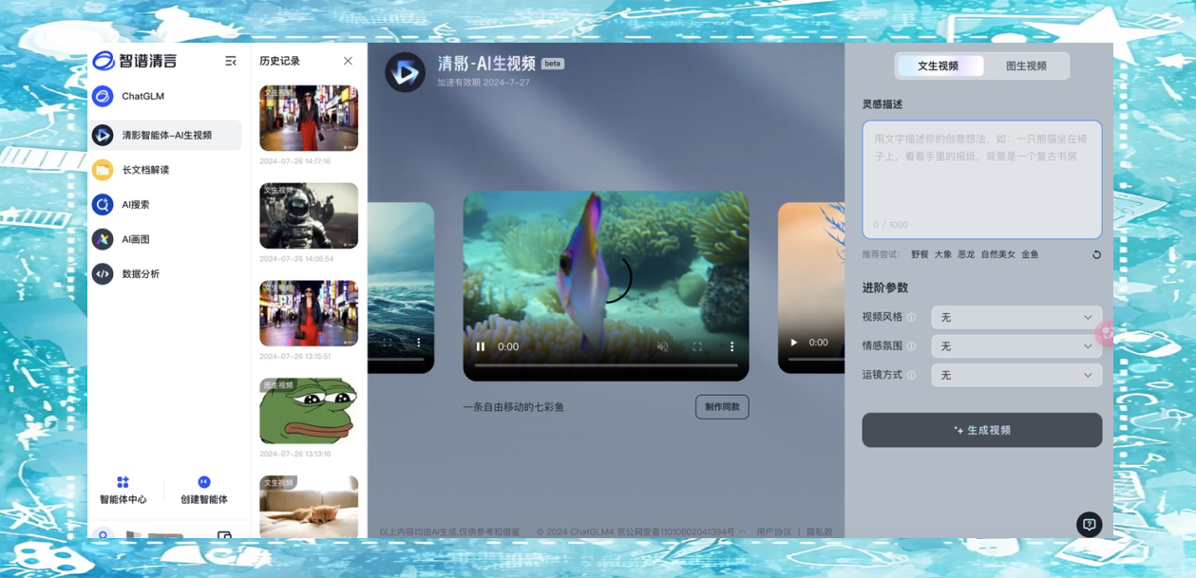
Task: Refresh the recommended prompt suggestions
Action: pyautogui.click(x=1096, y=254)
